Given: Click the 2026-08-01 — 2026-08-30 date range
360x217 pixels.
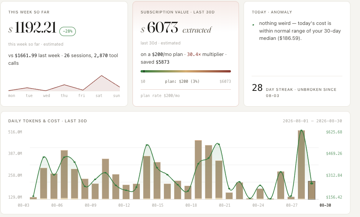Looking at the screenshot, I should click(312, 121).
